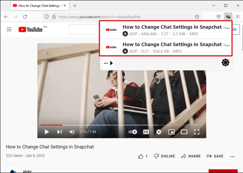
Task: Save the page to Pocket using the Pocket icon
Action: [218, 17]
